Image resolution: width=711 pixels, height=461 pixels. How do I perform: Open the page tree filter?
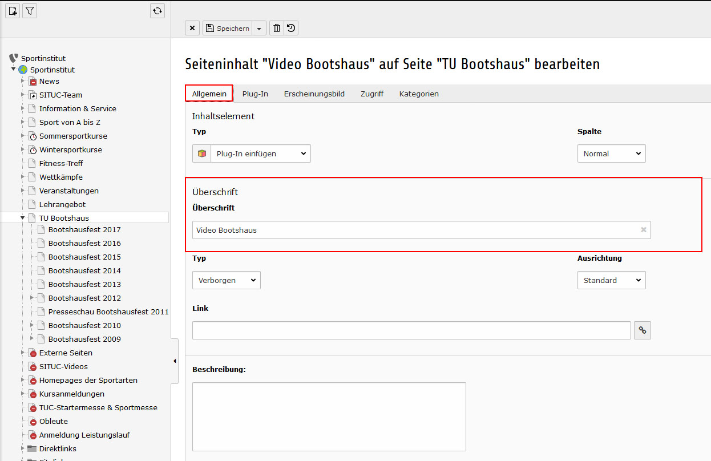30,10
